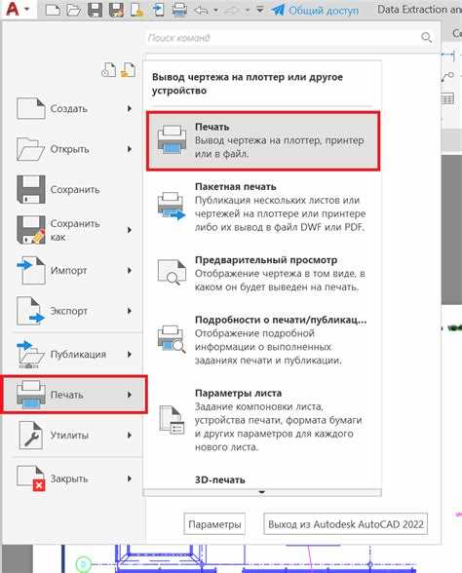Click the Поиск команд search field
The width and height of the screenshot is (462, 573).
tap(290, 37)
